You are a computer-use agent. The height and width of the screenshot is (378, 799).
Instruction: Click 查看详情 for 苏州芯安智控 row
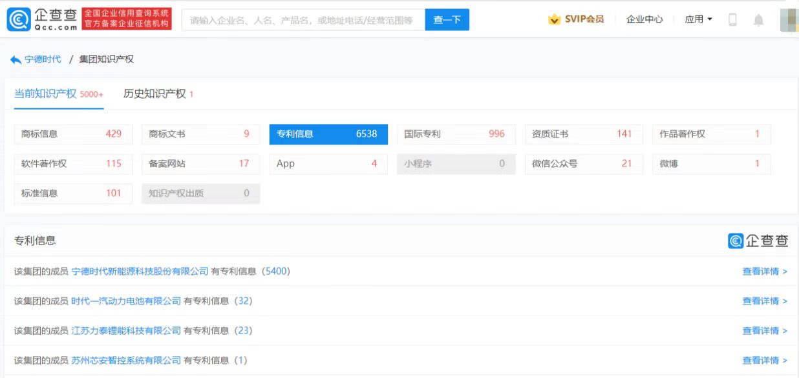click(765, 361)
